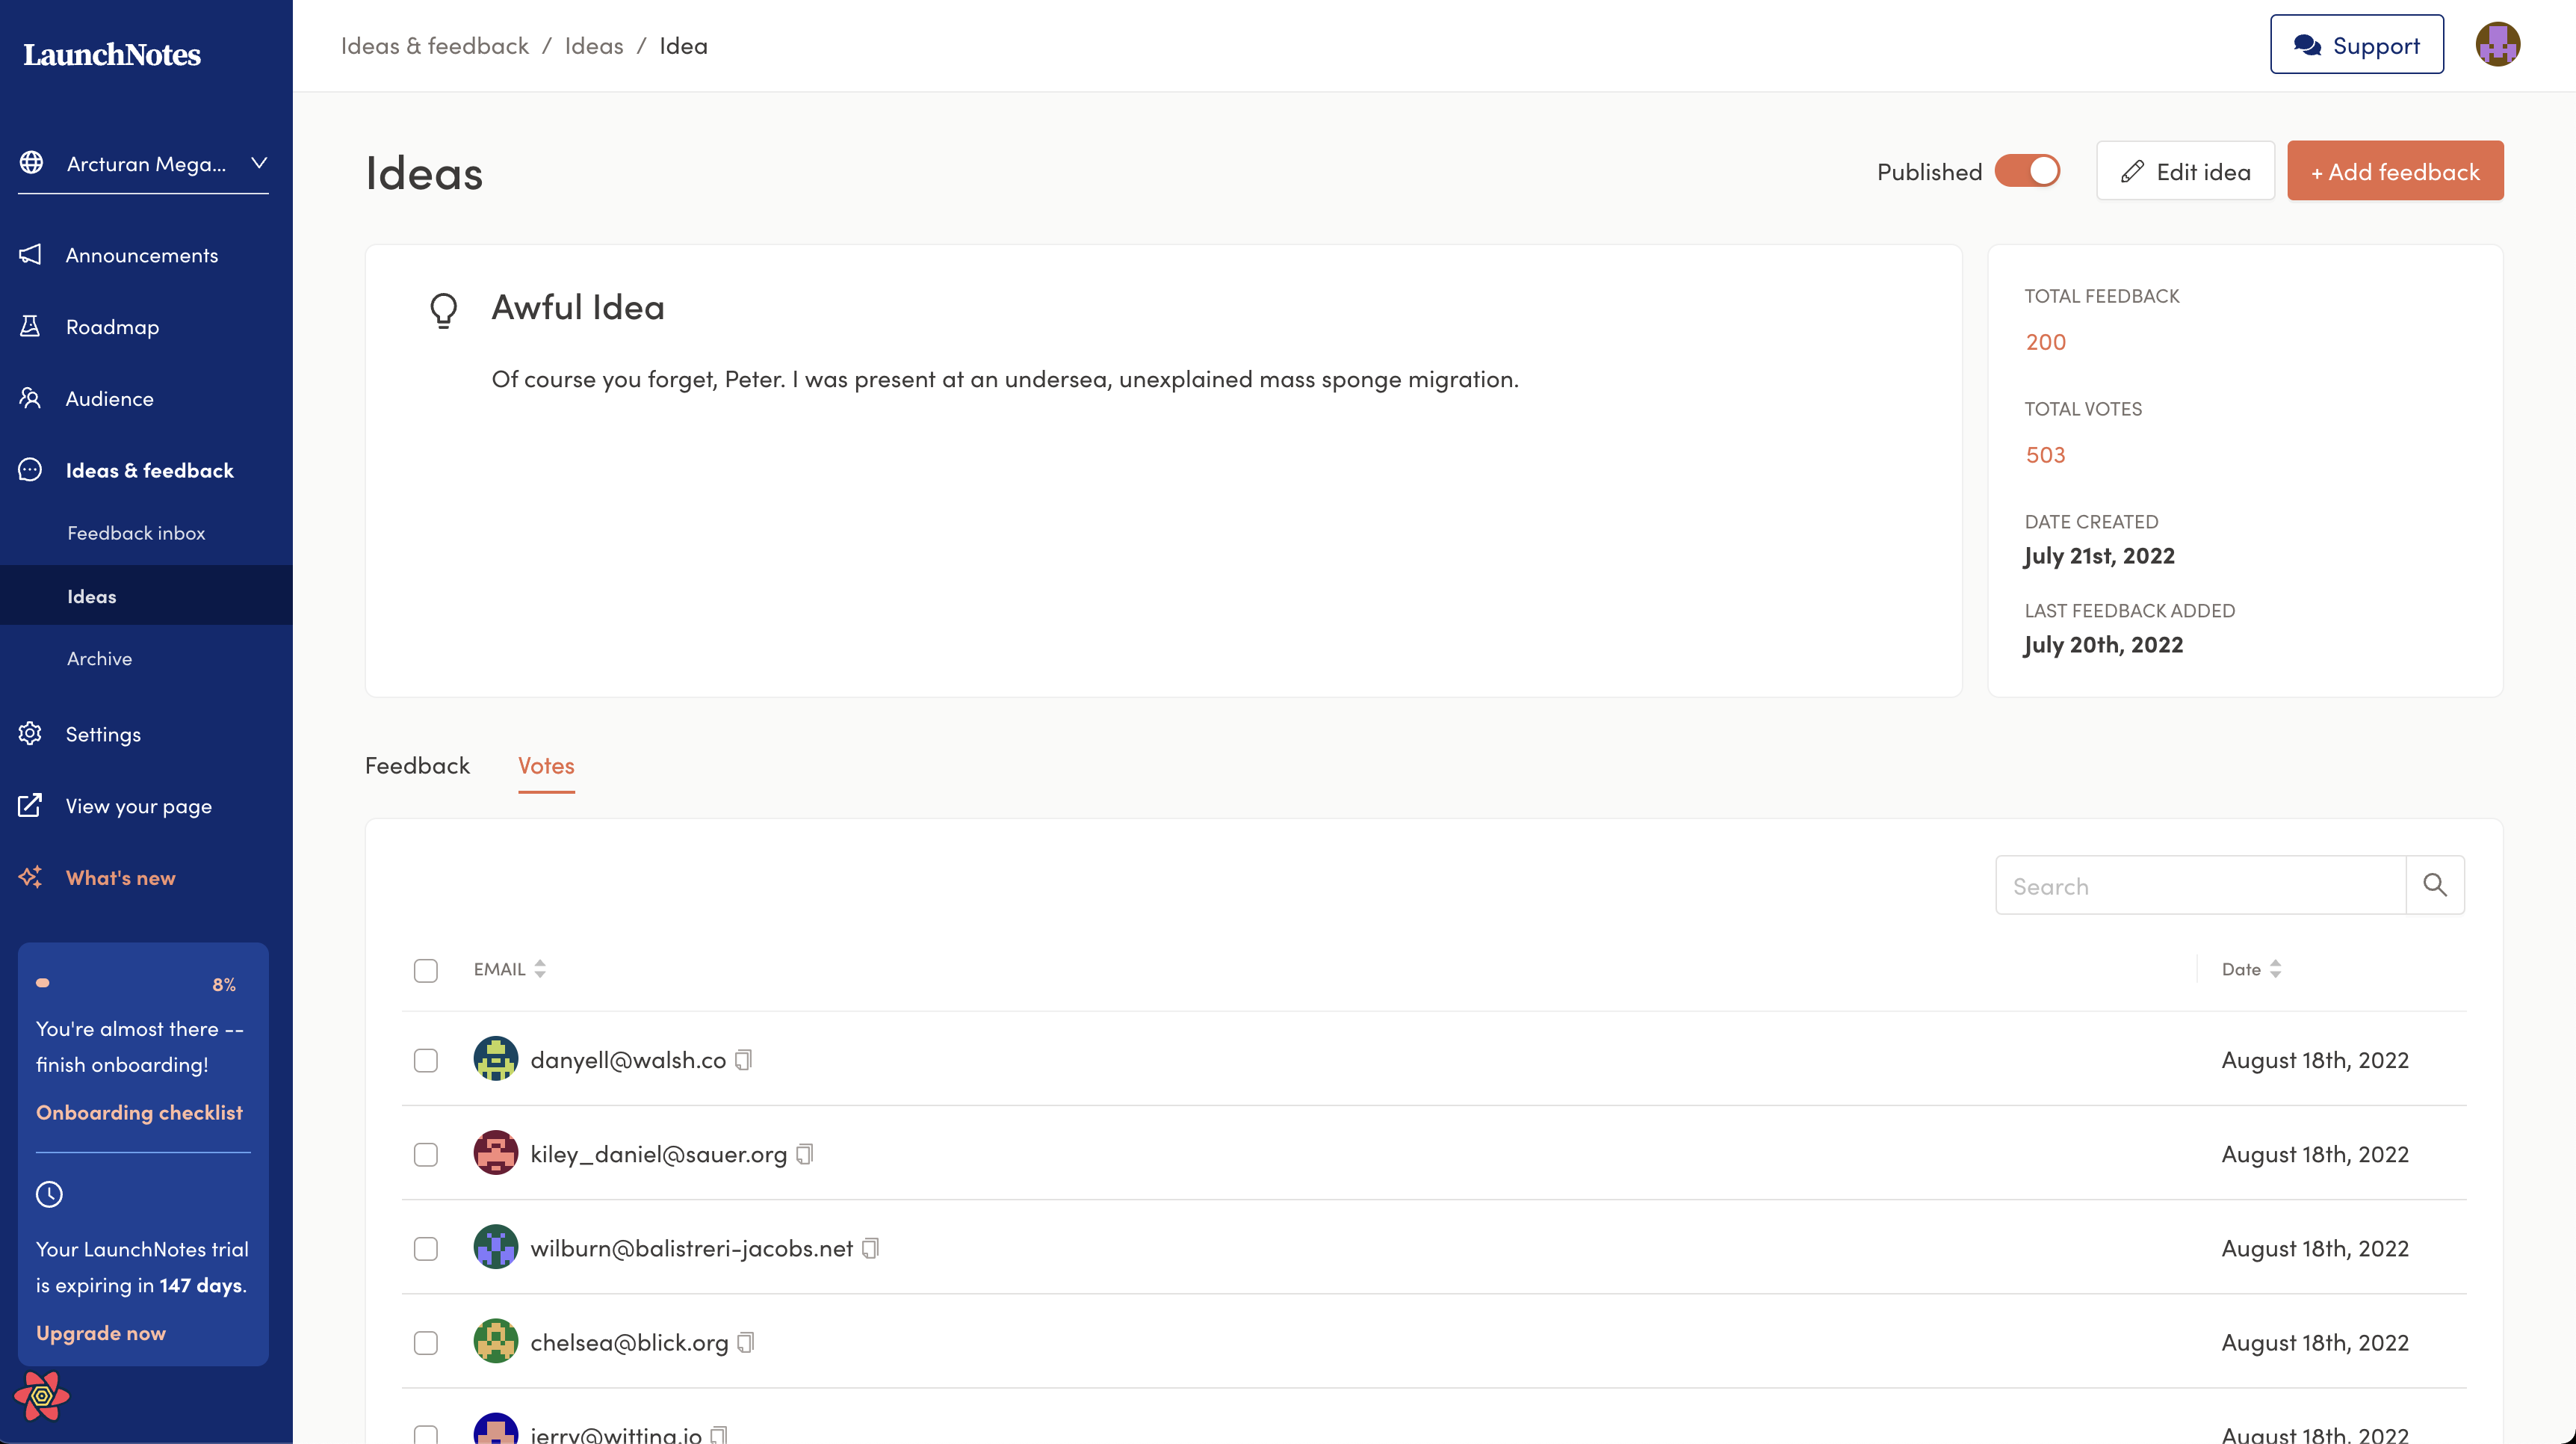The width and height of the screenshot is (2576, 1444).
Task: Click the flower-shaped icon at sidebar bottom
Action: [42, 1396]
